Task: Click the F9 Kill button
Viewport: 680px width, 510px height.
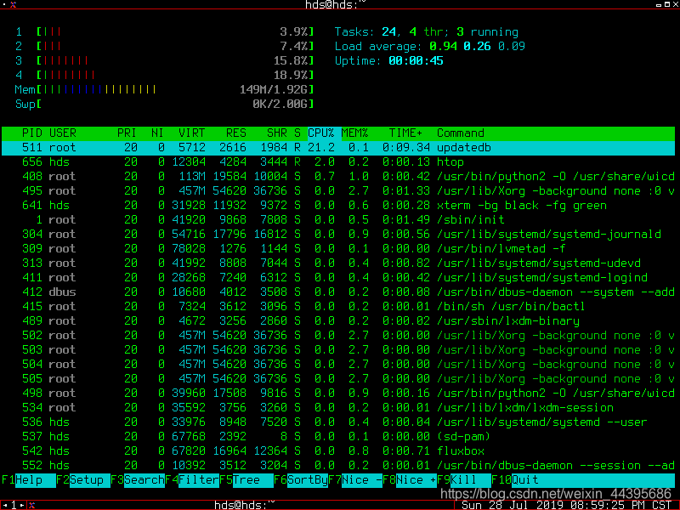Action: click(464, 480)
